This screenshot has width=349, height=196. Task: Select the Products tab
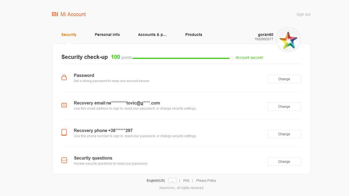pos(194,35)
